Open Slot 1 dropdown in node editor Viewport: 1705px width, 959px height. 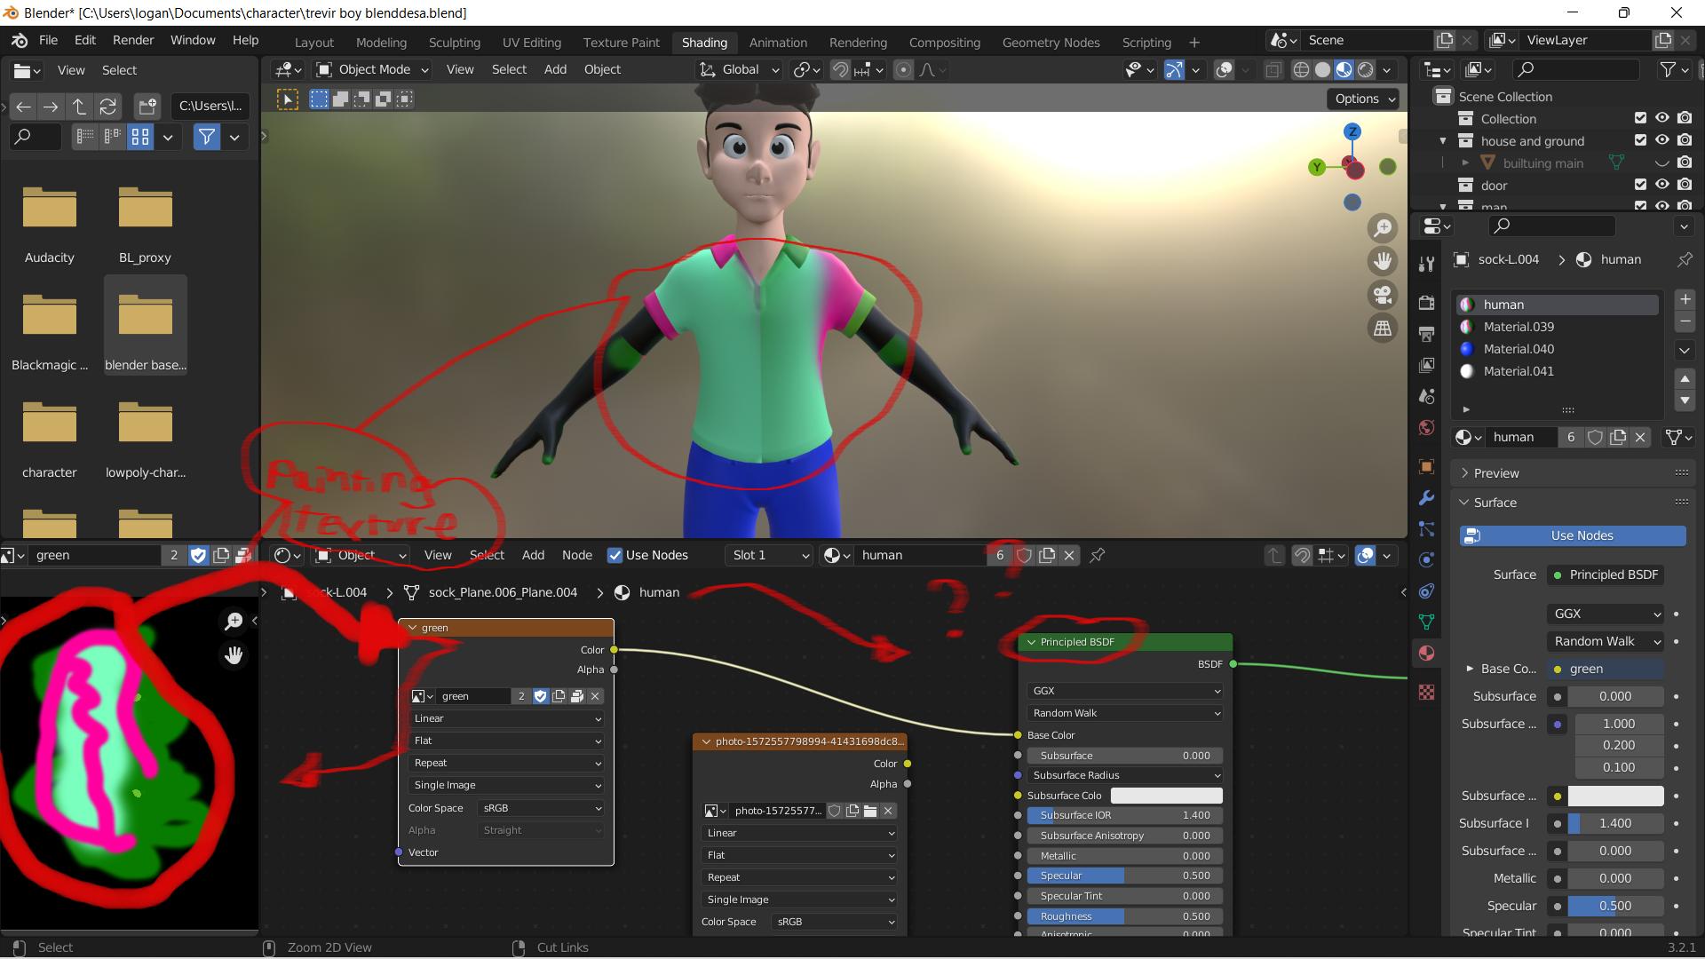coord(770,555)
